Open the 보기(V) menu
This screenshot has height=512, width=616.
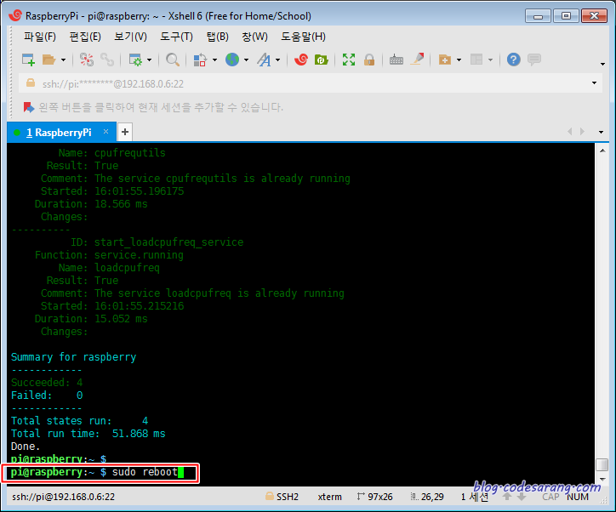point(130,37)
